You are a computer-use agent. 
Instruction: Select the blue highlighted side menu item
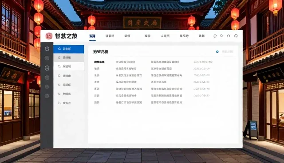(69, 49)
